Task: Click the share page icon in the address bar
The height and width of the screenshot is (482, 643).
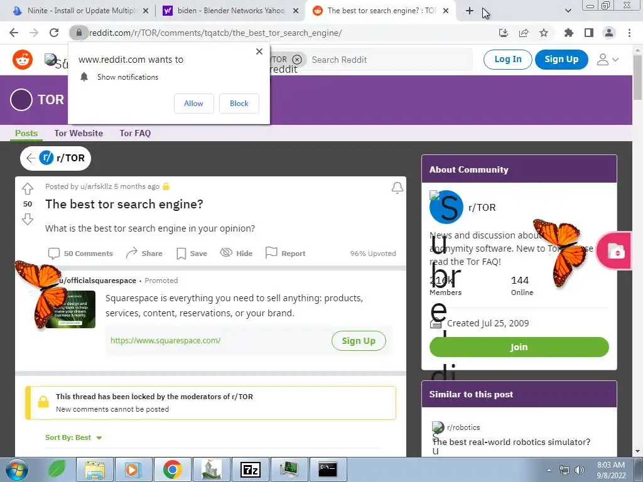Action: coord(524,33)
